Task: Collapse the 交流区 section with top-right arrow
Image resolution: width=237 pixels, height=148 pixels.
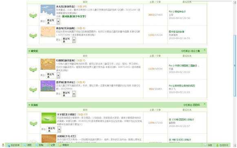Action: tap(204, 104)
